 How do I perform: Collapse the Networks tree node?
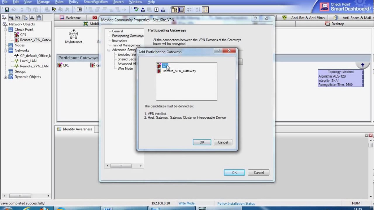tap(5, 50)
